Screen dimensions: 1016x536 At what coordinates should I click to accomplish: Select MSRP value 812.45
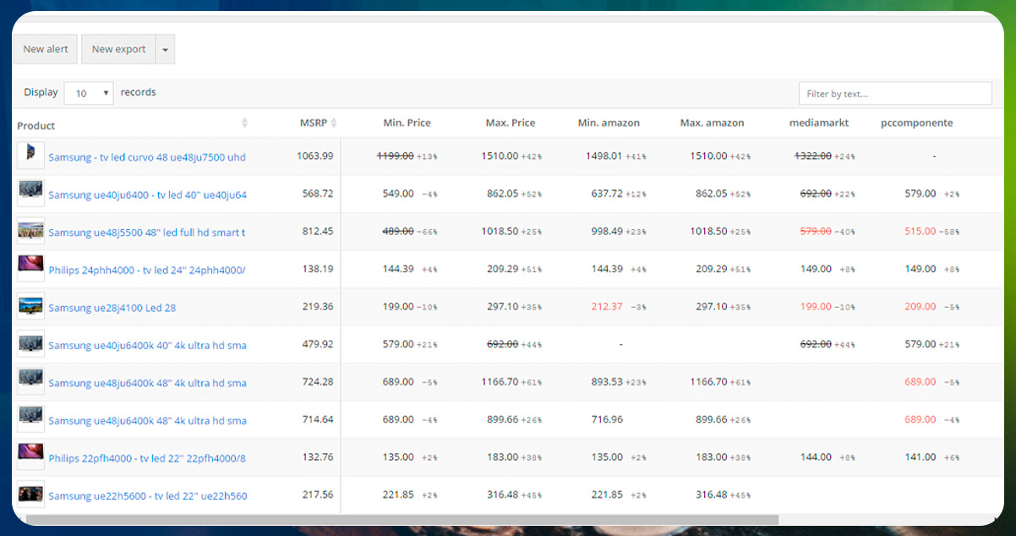[x=318, y=232]
